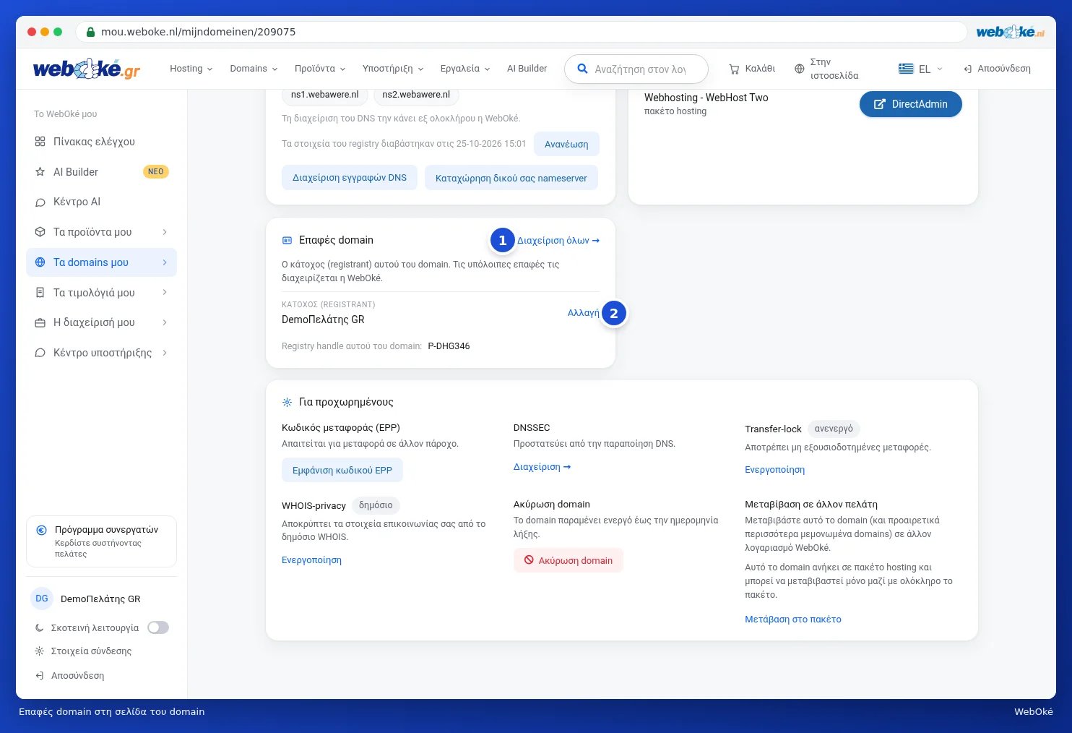Image resolution: width=1072 pixels, height=733 pixels.
Task: Open the EL language selector
Action: tap(920, 69)
